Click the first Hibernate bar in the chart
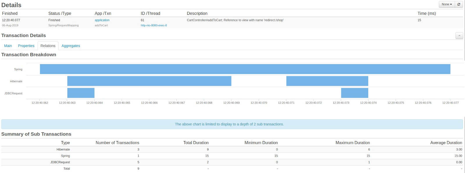Viewport: 465px width, 173px height. [x=149, y=81]
